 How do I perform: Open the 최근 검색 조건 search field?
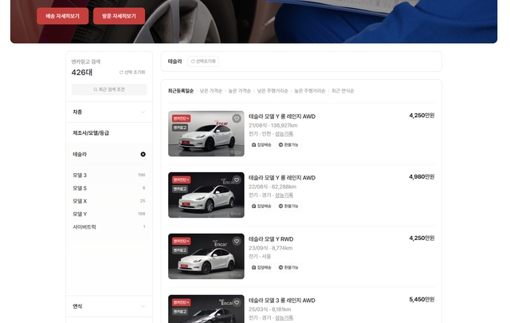[x=109, y=89]
